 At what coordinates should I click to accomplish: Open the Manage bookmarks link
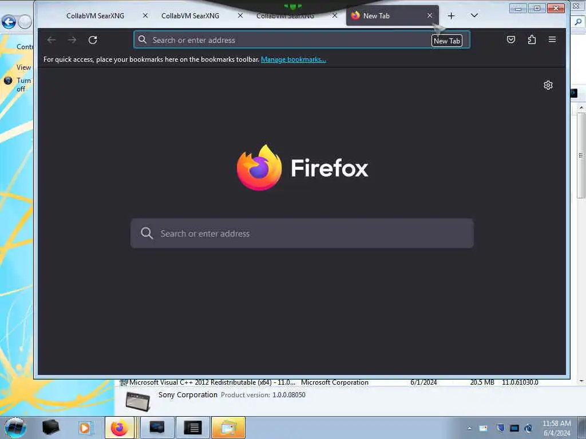pyautogui.click(x=294, y=59)
